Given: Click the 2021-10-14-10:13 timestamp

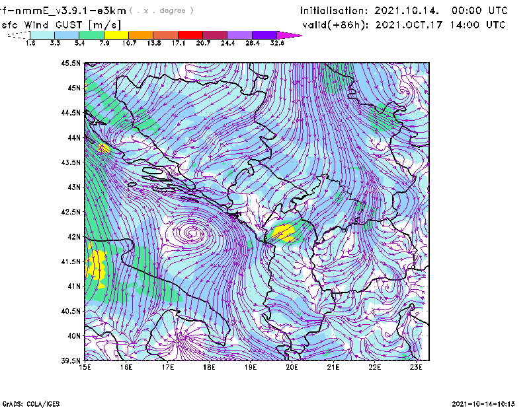Looking at the screenshot, I should [x=483, y=404].
